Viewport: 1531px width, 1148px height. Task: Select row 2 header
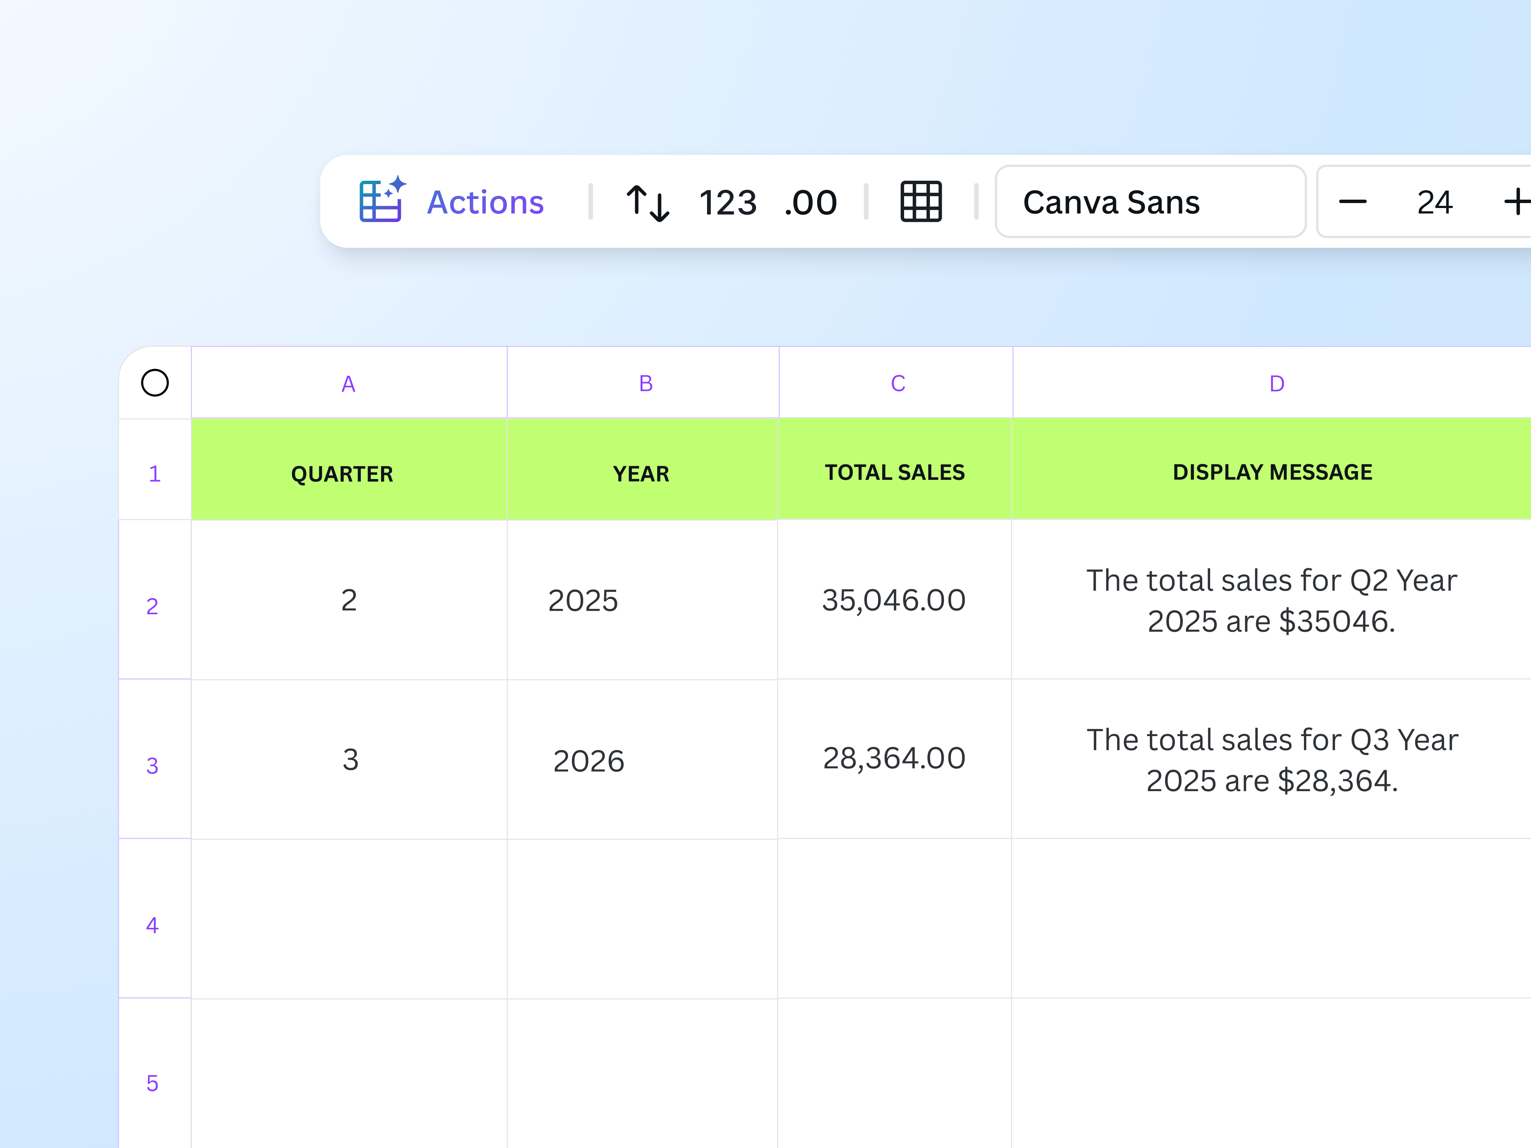pos(154,599)
